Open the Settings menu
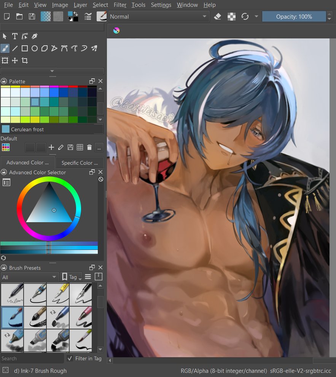This screenshot has height=377, width=336. point(161,5)
